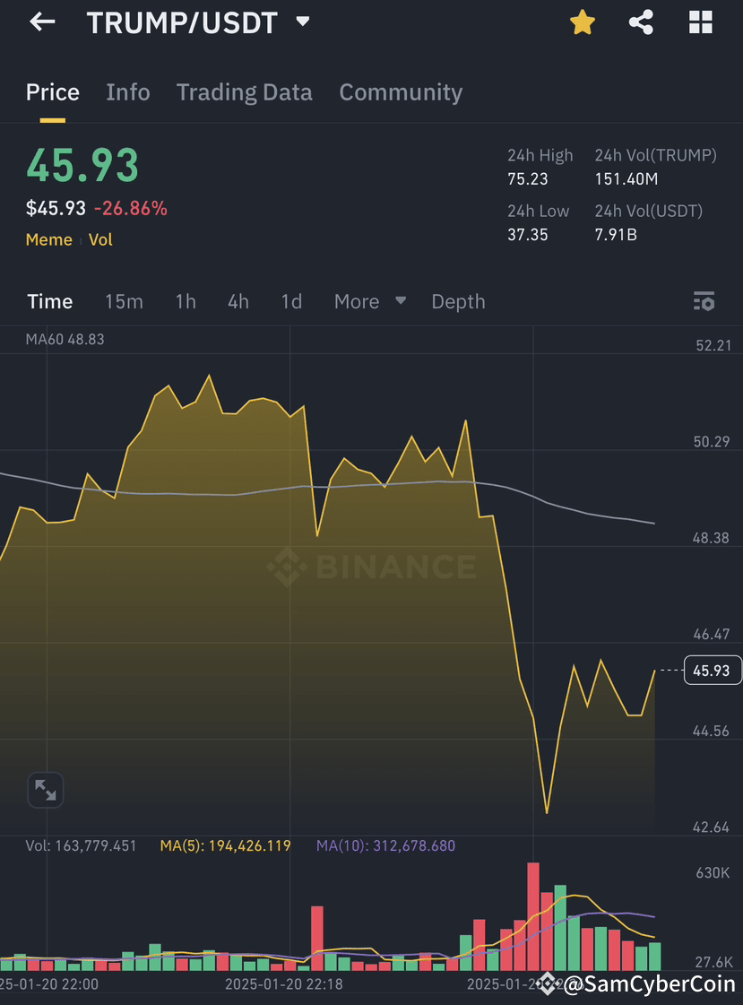Select the Time chart interval
This screenshot has width=743, height=1005.
50,301
